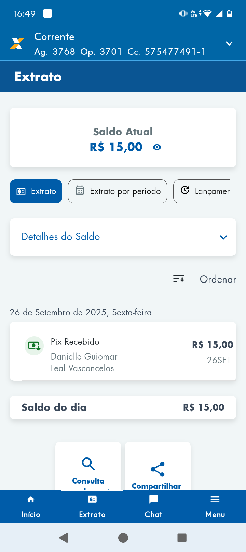246x552 pixels.
Task: Tap Extrato in the bottom navigation bar
Action: [x=92, y=506]
